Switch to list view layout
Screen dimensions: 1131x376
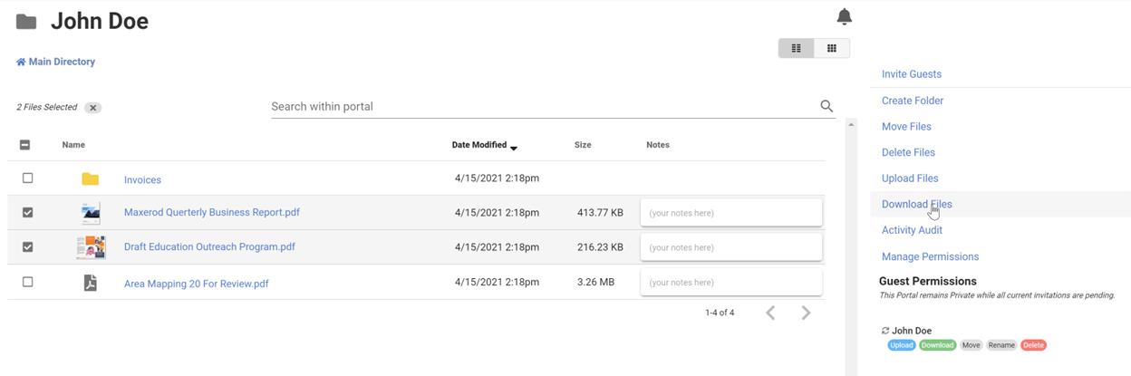click(797, 48)
